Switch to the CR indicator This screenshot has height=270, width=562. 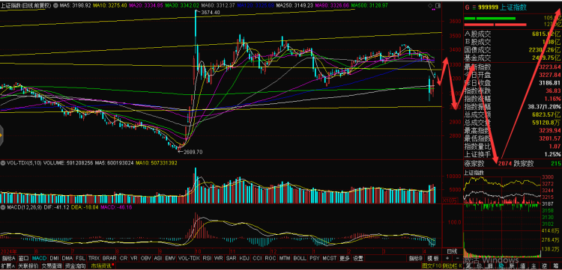click(x=124, y=258)
